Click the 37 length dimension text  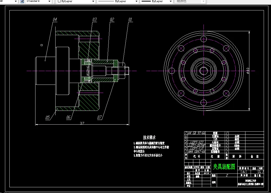pos(82,123)
